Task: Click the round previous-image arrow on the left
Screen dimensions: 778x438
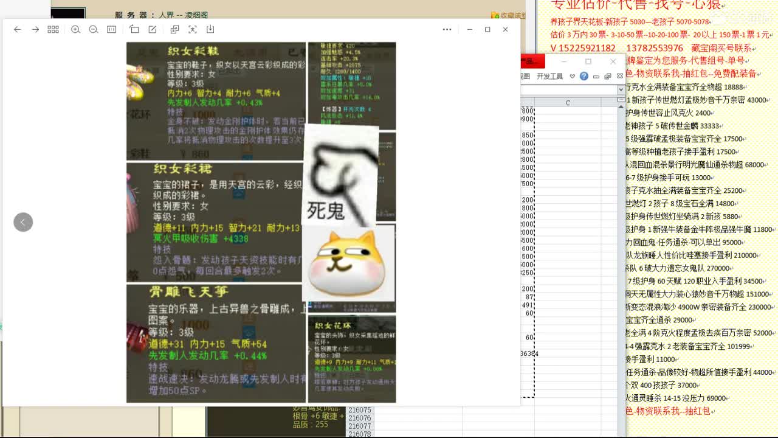Action: (x=23, y=222)
